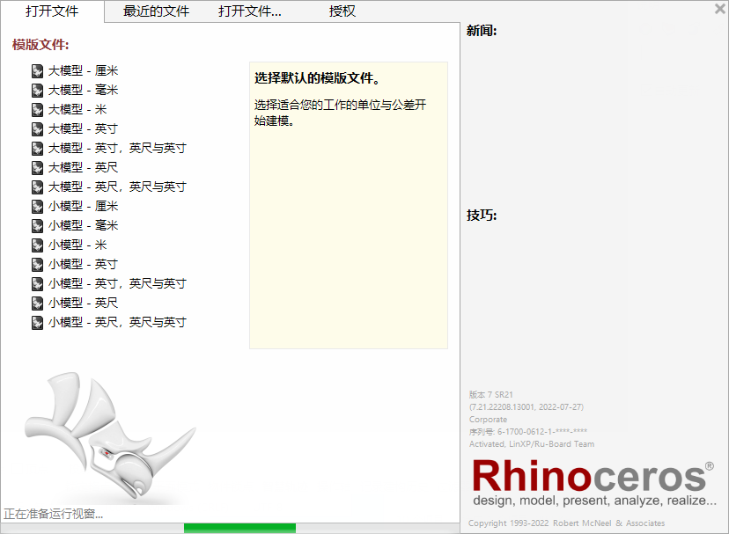This screenshot has height=534, width=729.
Task: Select the 小模型 - 英寸 template
Action: click(x=84, y=264)
